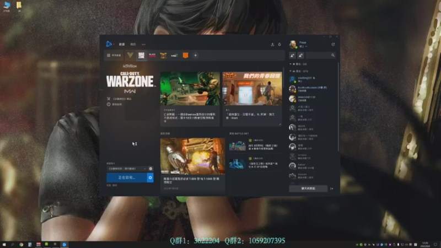Image resolution: width=441 pixels, height=248 pixels.
Task: Read the Beenox news article headline
Action: [190, 118]
